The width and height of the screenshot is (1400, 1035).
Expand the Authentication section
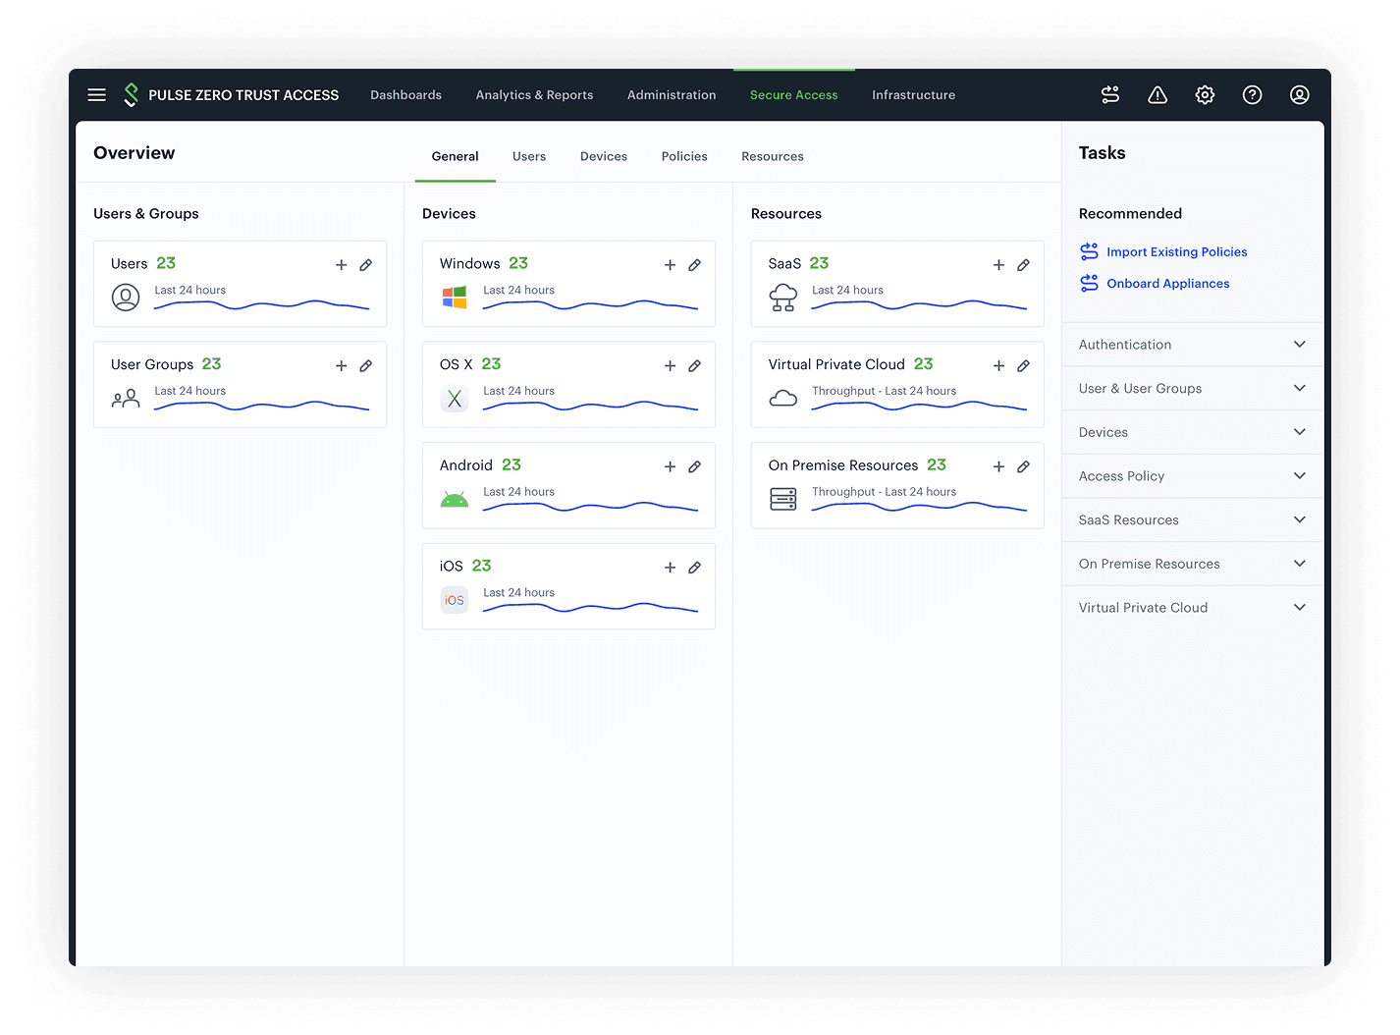coord(1191,344)
